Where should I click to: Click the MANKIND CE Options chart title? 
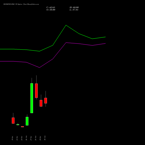[21, 4]
